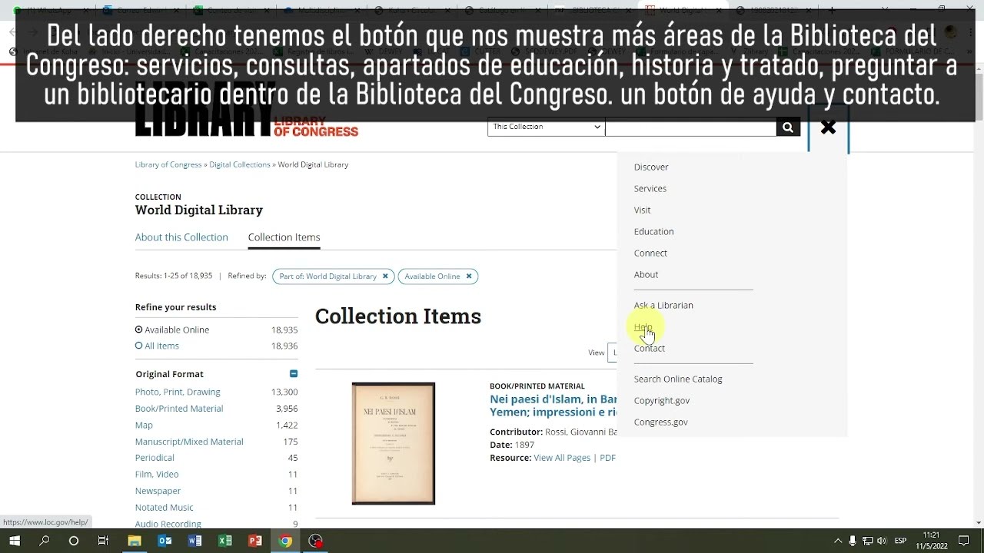Viewport: 984px width, 553px height.
Task: Close the Library of Congress menu with X
Action: click(x=828, y=128)
